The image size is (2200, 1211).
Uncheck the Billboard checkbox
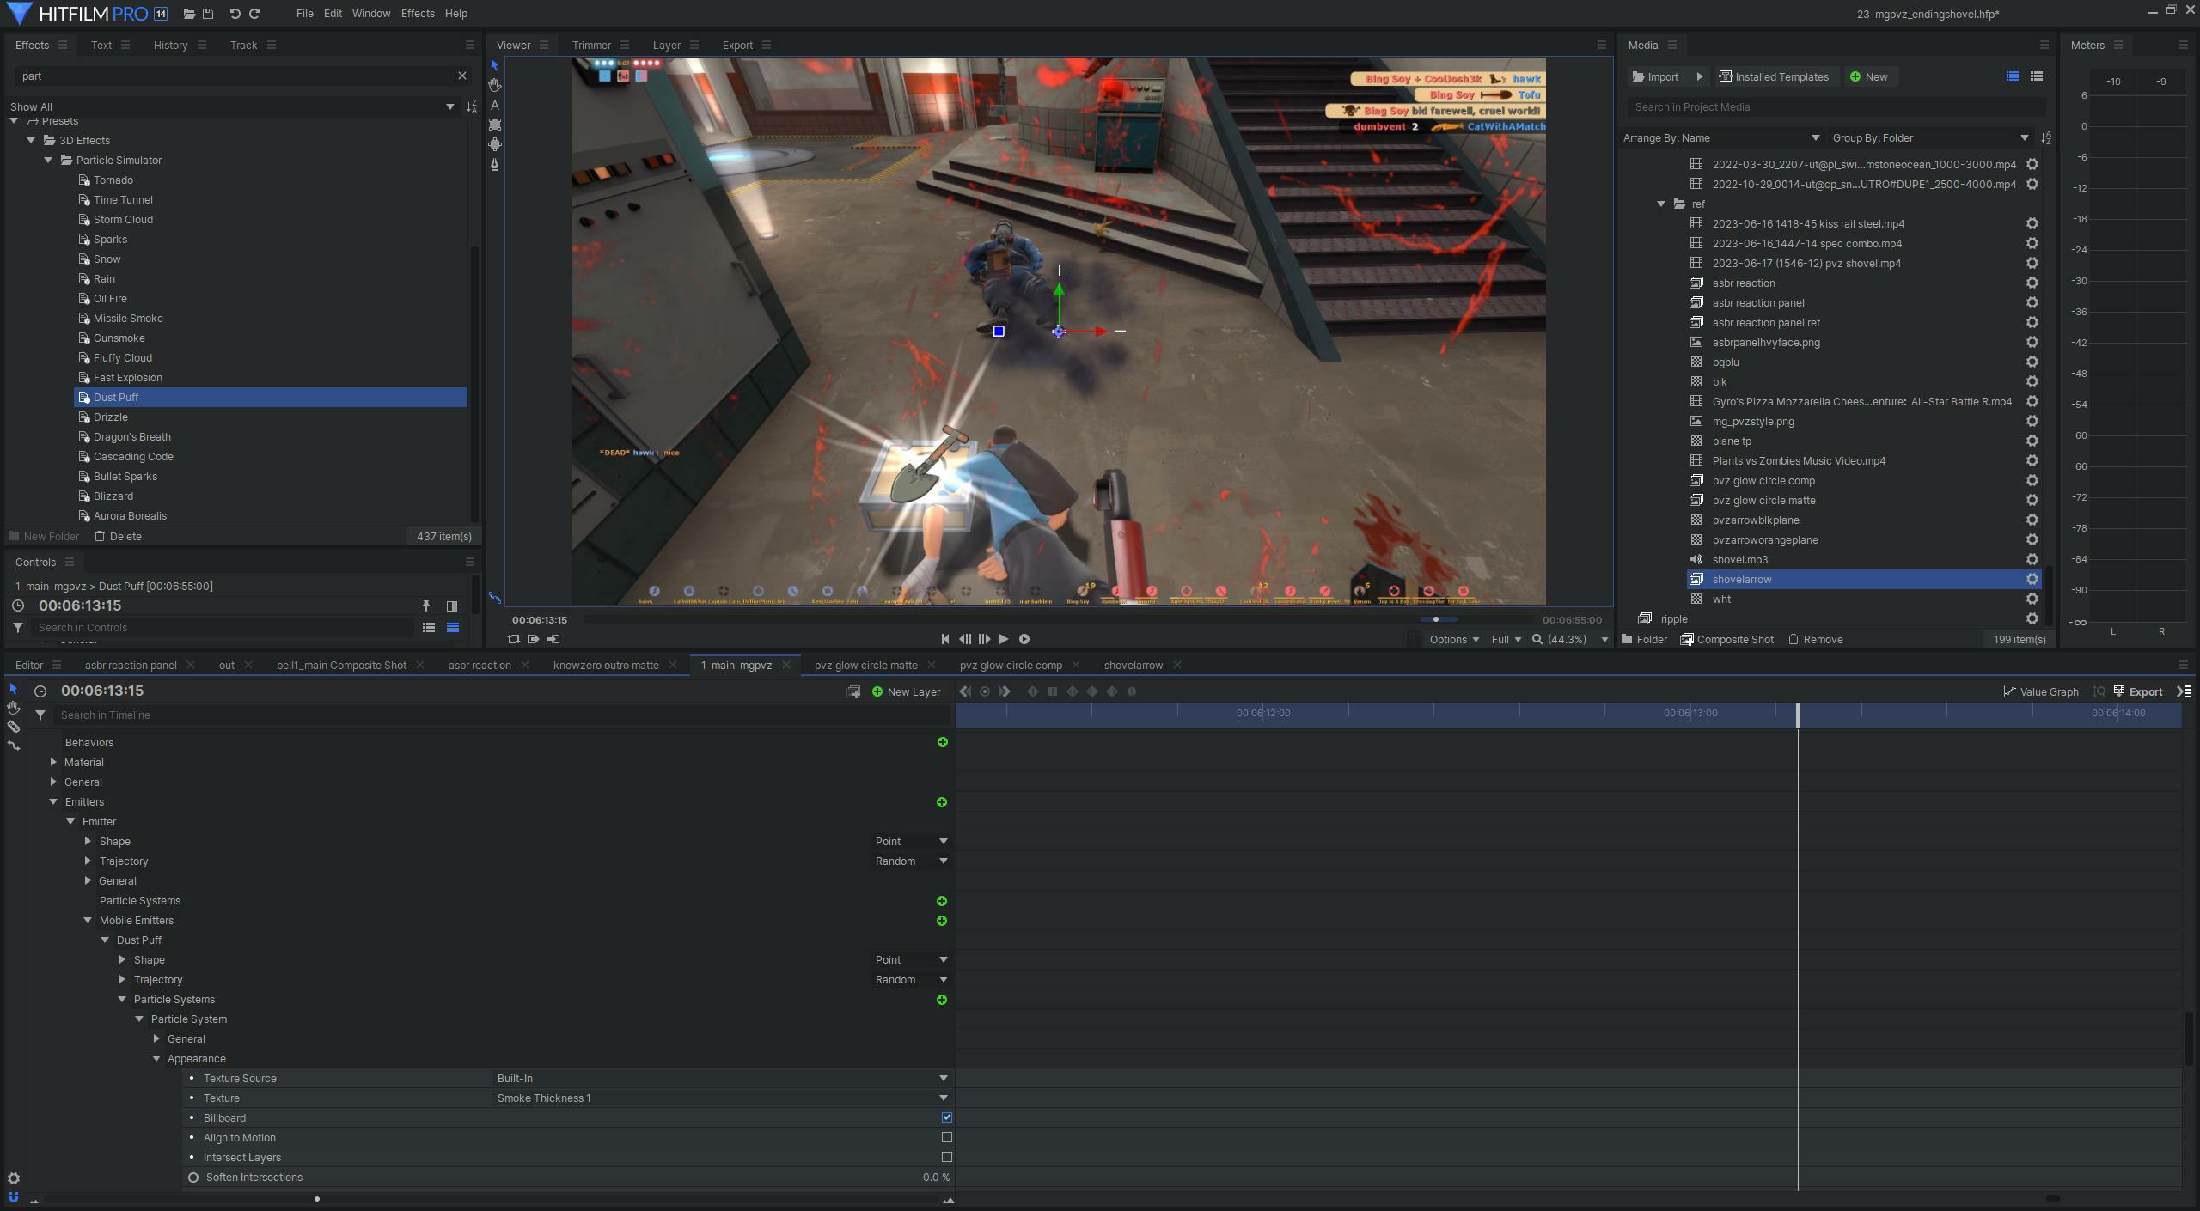tap(947, 1117)
